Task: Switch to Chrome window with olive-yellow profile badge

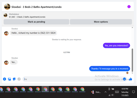Action: 68,89
